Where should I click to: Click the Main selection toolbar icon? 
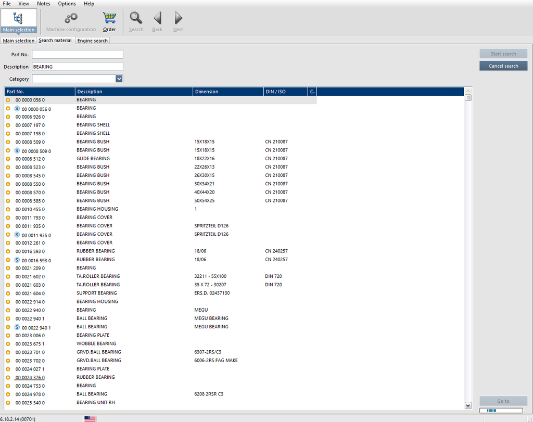[18, 21]
